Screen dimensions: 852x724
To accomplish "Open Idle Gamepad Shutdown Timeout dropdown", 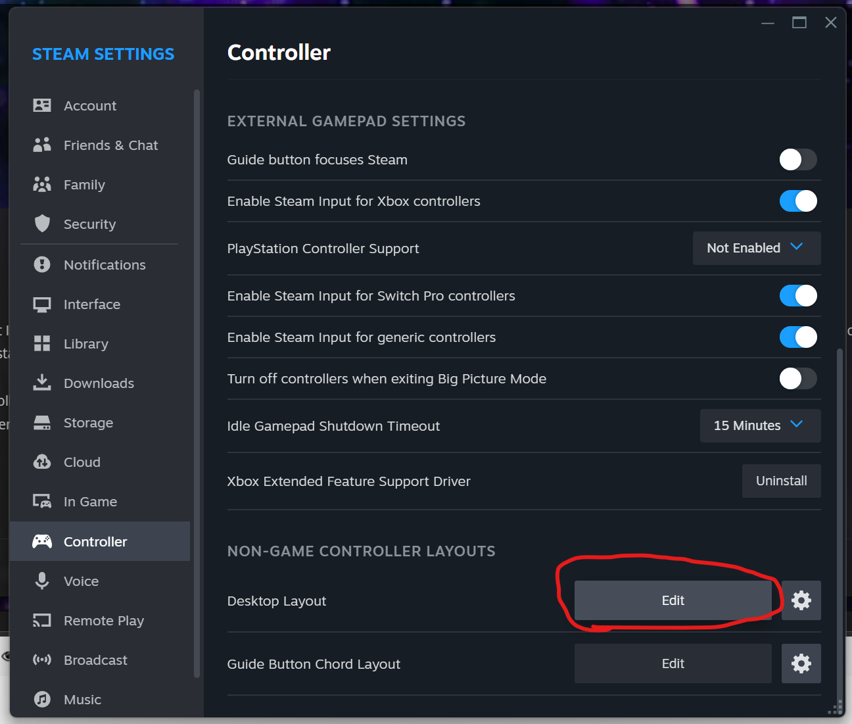I will pyautogui.click(x=760, y=425).
